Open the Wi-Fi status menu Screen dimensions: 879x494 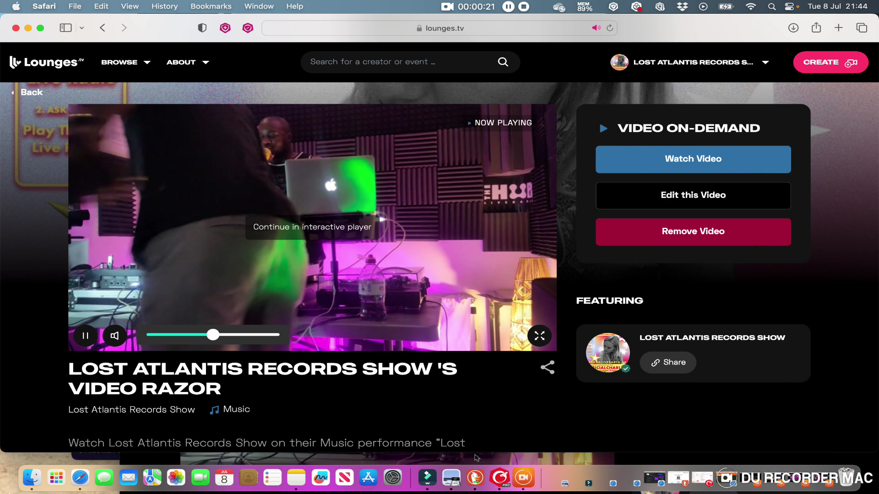coord(750,6)
